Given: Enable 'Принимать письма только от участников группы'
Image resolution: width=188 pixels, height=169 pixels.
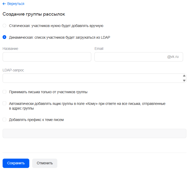Looking at the screenshot, I should [4, 92].
